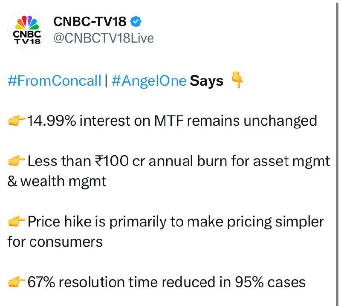Click the down-pointing hand emoji after Says

[x=237, y=80]
